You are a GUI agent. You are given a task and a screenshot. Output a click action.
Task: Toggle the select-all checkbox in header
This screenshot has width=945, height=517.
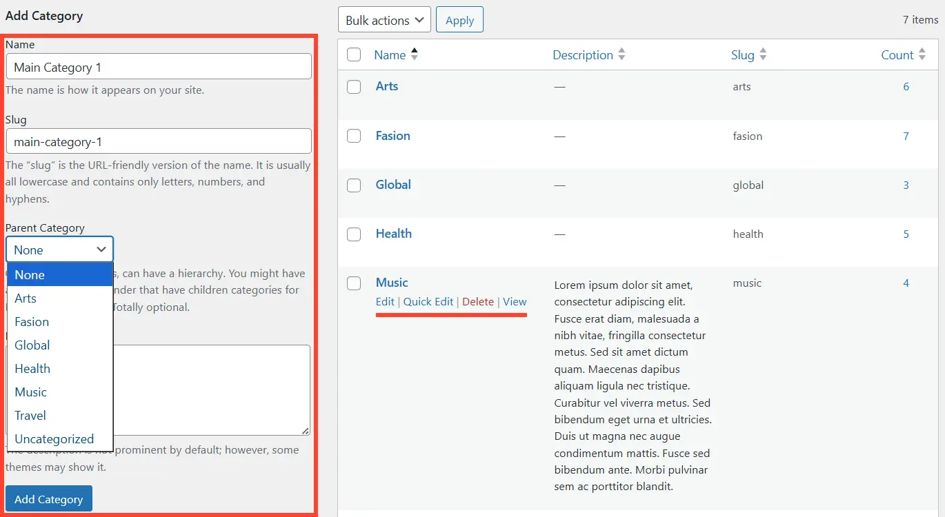[354, 55]
